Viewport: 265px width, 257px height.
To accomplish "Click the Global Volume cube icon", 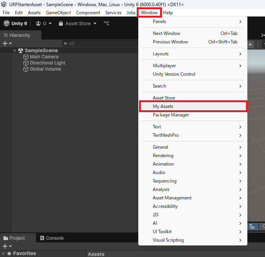I will point(26,69).
